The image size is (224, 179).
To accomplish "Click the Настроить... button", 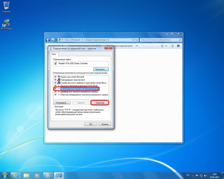I will pyautogui.click(x=101, y=69).
